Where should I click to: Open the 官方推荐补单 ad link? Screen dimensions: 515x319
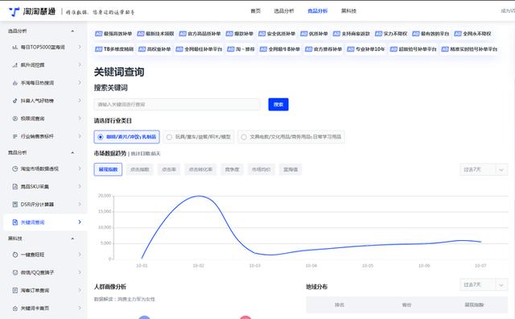click(x=323, y=49)
